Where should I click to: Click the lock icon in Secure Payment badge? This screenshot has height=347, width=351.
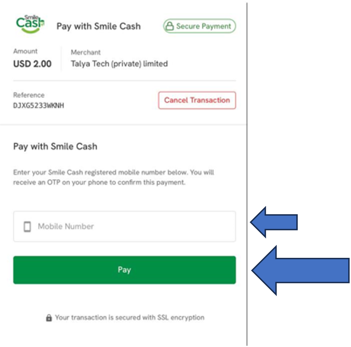169,26
